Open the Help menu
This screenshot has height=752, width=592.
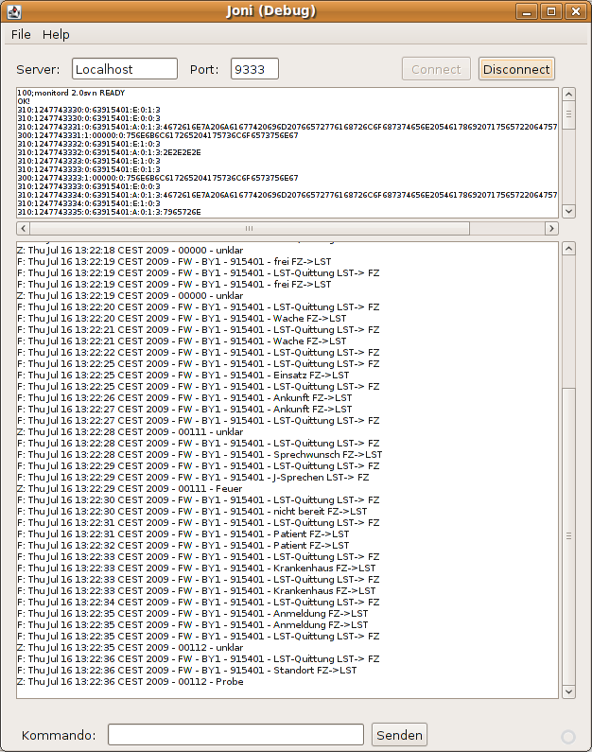(56, 34)
